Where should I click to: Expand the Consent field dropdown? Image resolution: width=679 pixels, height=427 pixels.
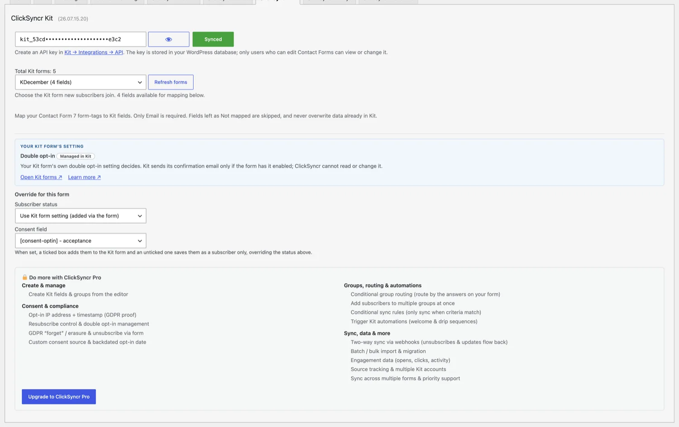[81, 241]
